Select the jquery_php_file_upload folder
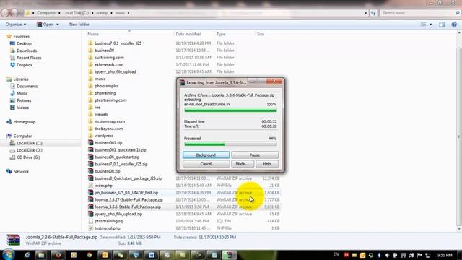This screenshot has width=462, height=260. pyautogui.click(x=115, y=71)
